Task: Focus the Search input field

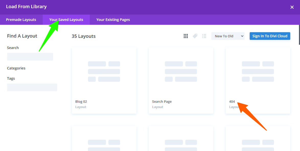Action: 30,57
